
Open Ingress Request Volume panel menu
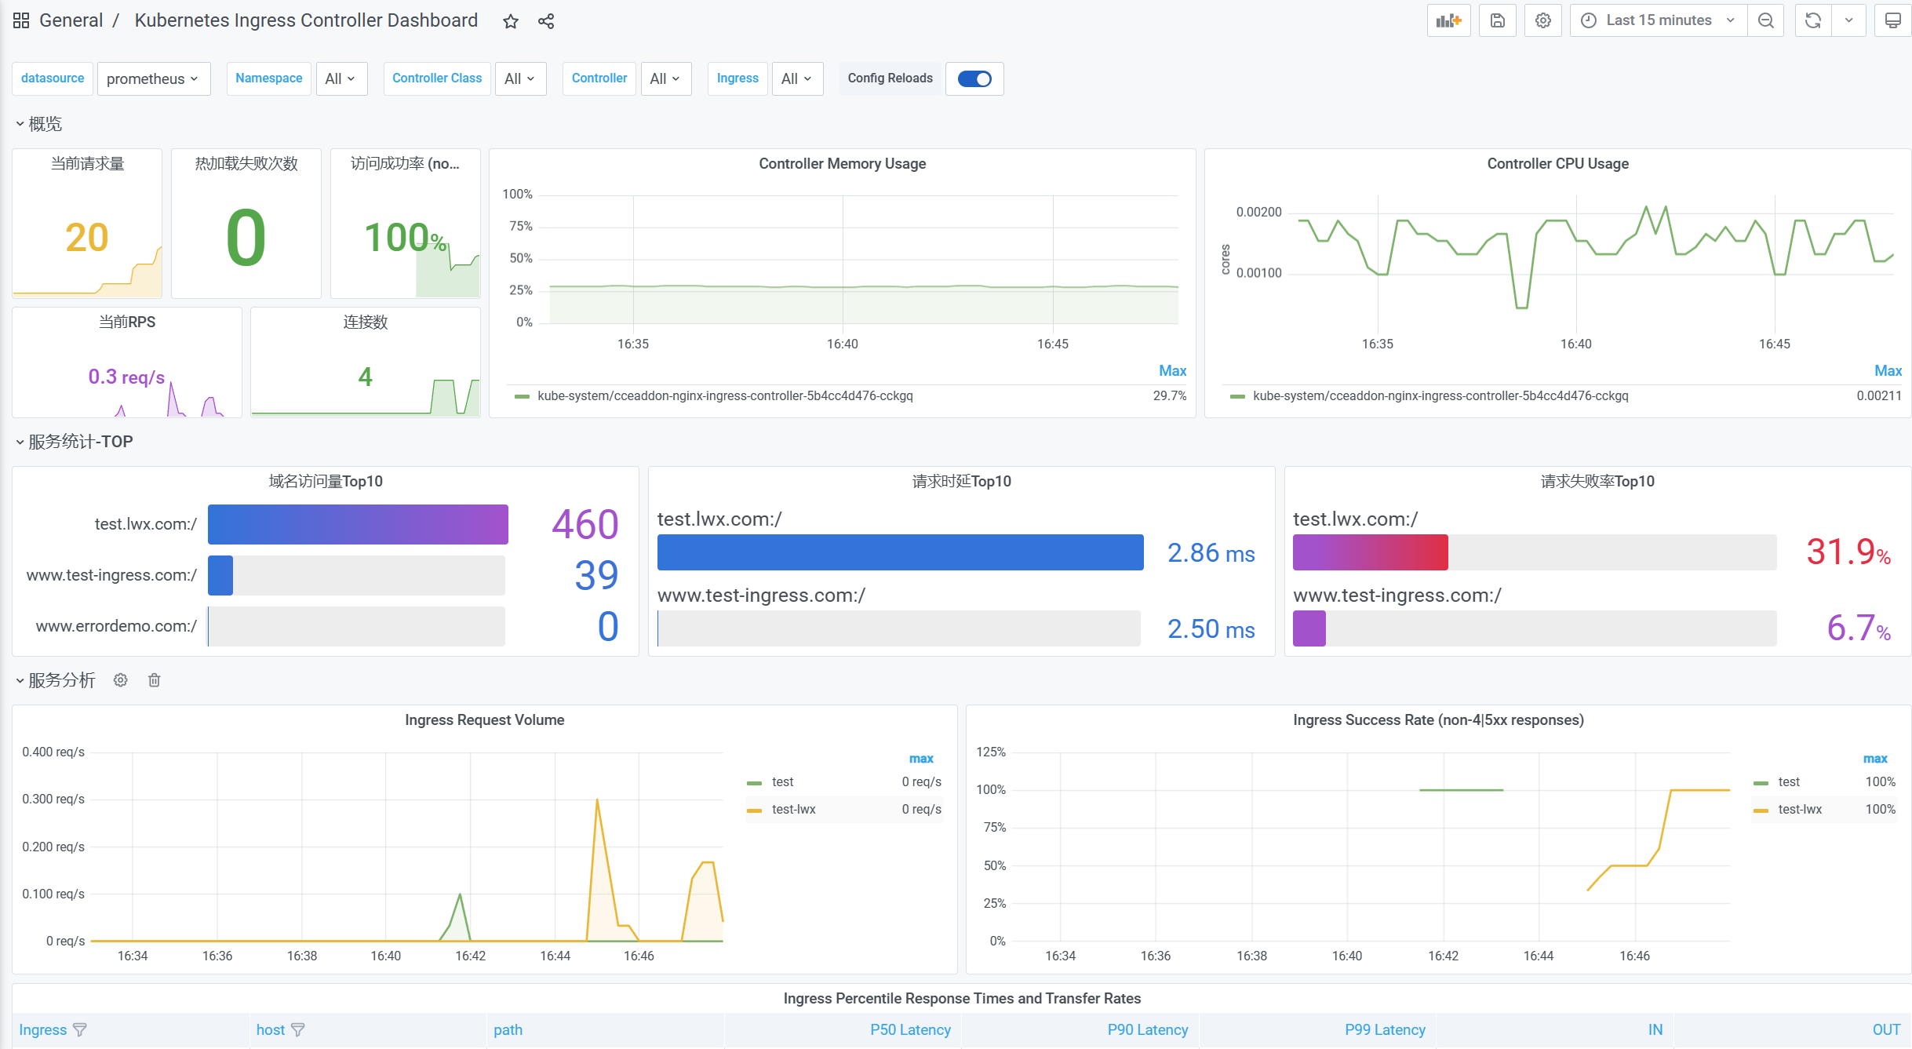[484, 719]
